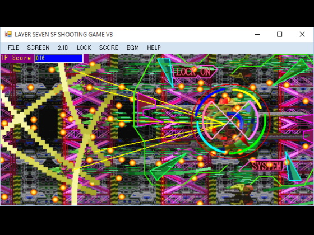Maximize the game window
This screenshot has width=314, height=235.
click(280, 34)
